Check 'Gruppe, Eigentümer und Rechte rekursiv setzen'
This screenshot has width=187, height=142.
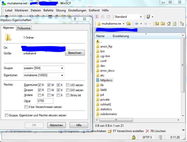click(x=7, y=115)
